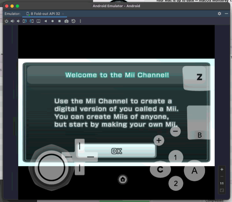
Task: Tap the D-pad down direction
Action: pos(80,168)
